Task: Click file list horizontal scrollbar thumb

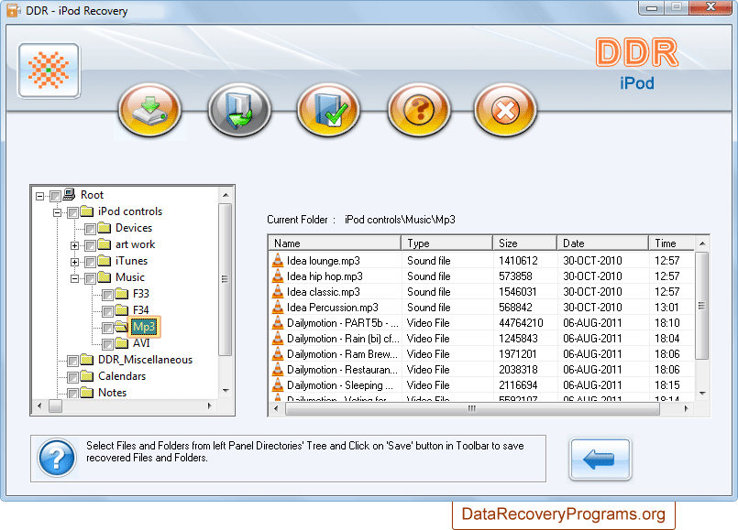Action: [x=472, y=408]
